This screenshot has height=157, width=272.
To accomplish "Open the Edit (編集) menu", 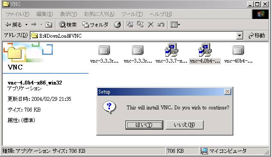I will 45,14.
